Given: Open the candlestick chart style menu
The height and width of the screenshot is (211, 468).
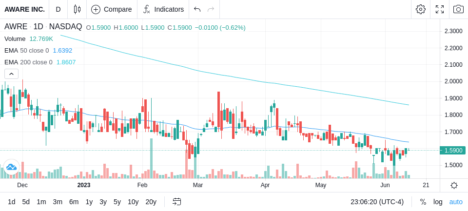Looking at the screenshot, I should (78, 9).
